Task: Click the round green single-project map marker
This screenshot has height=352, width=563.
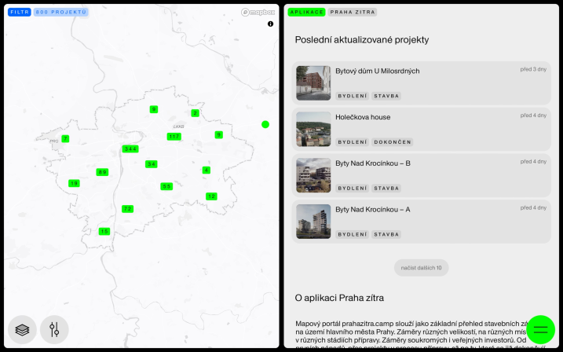Action: click(x=265, y=124)
